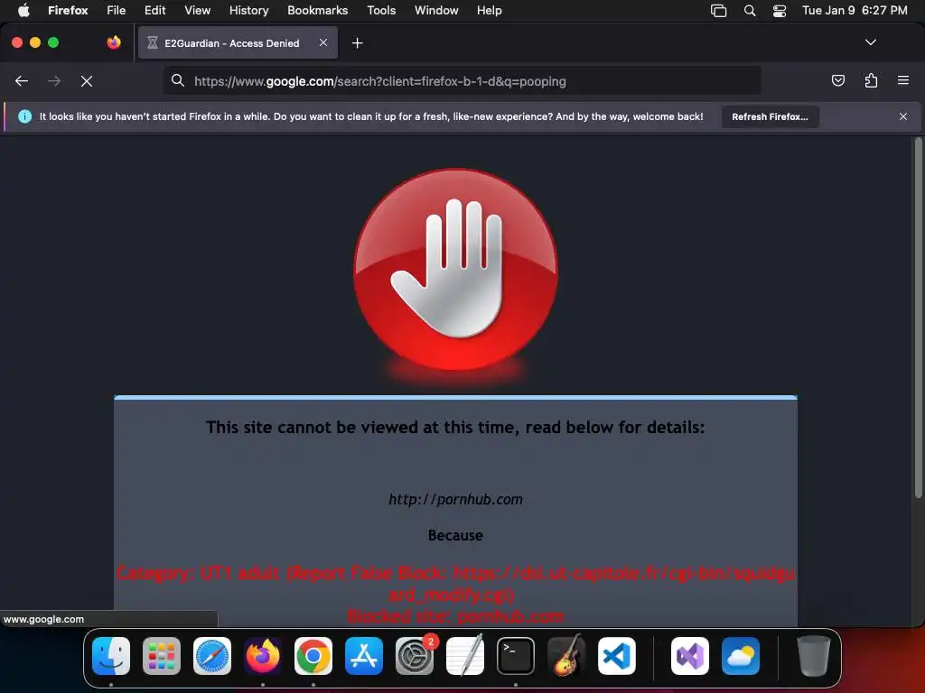
Task: Dismiss the Firefox refresh notification bar
Action: (x=902, y=116)
